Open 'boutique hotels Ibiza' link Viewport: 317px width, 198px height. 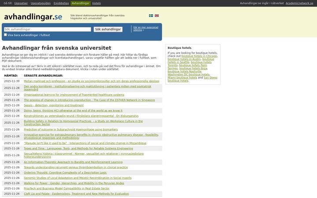tap(193, 68)
